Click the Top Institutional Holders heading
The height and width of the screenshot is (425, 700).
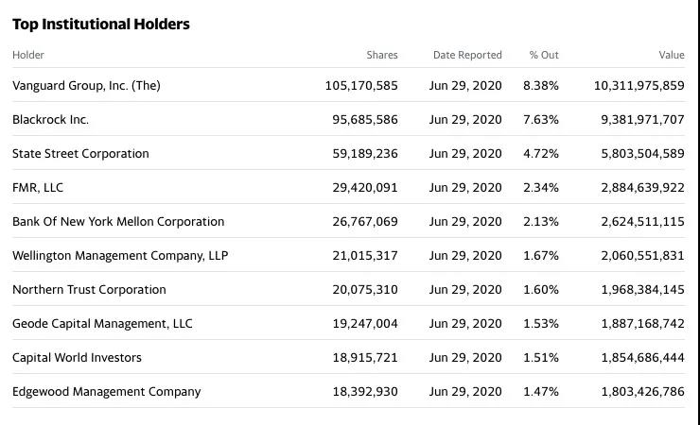(x=101, y=25)
